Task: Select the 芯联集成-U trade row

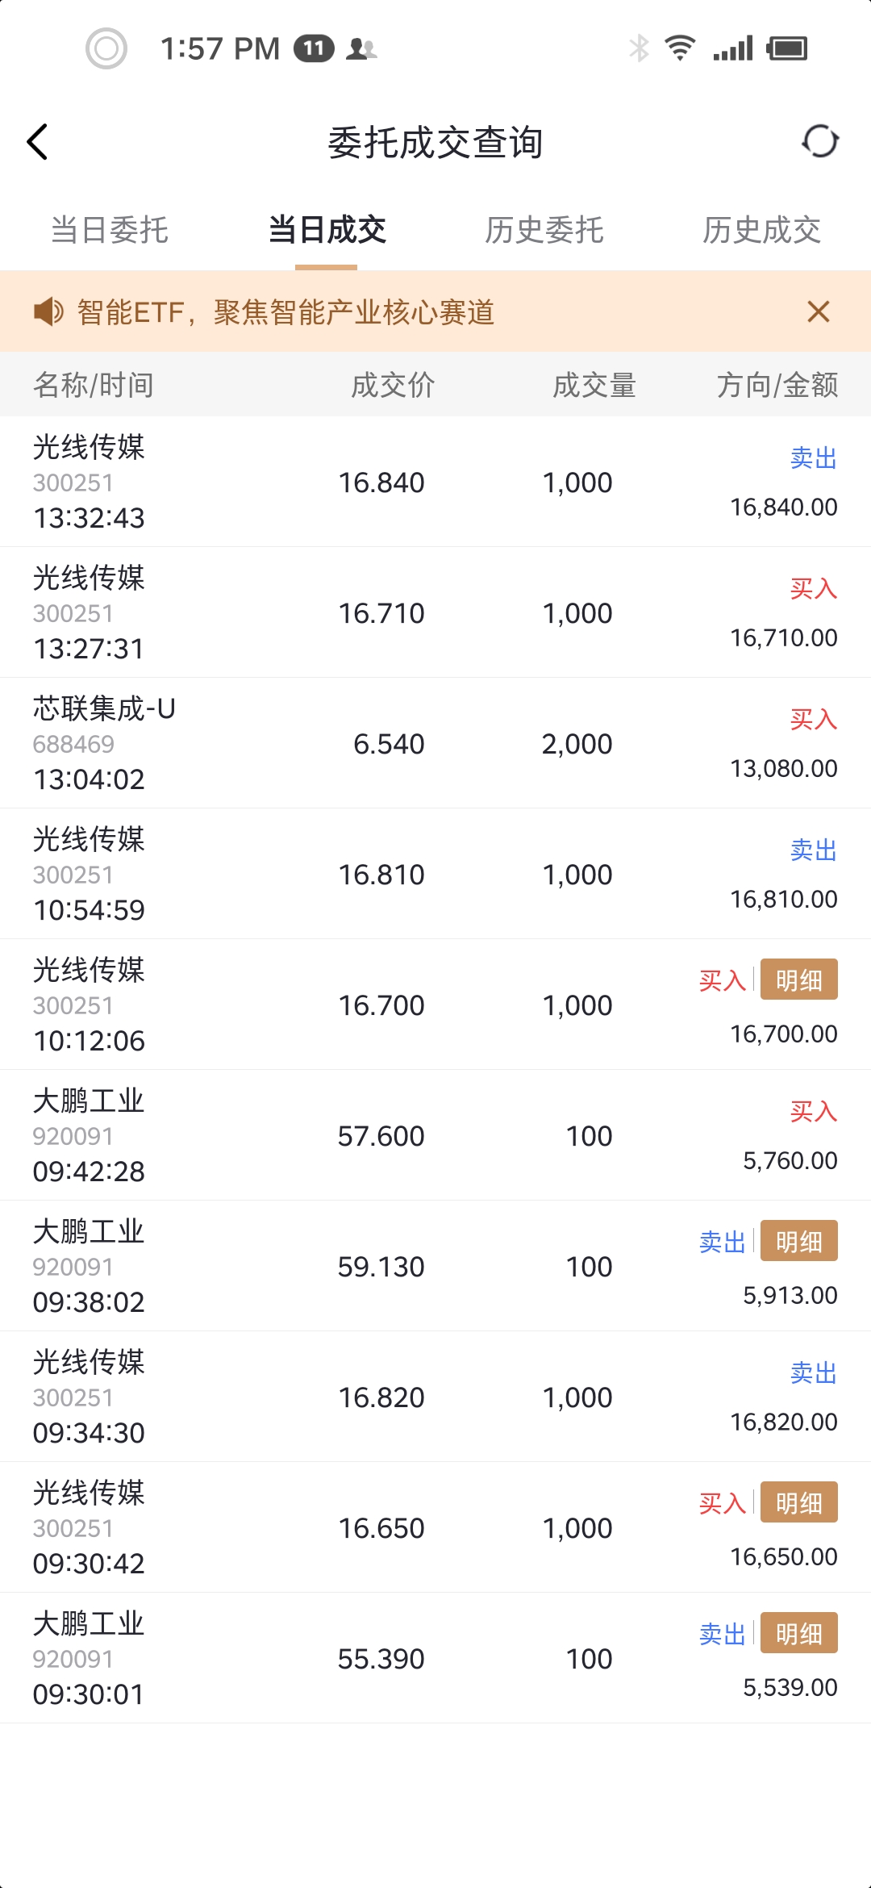Action: (x=435, y=743)
